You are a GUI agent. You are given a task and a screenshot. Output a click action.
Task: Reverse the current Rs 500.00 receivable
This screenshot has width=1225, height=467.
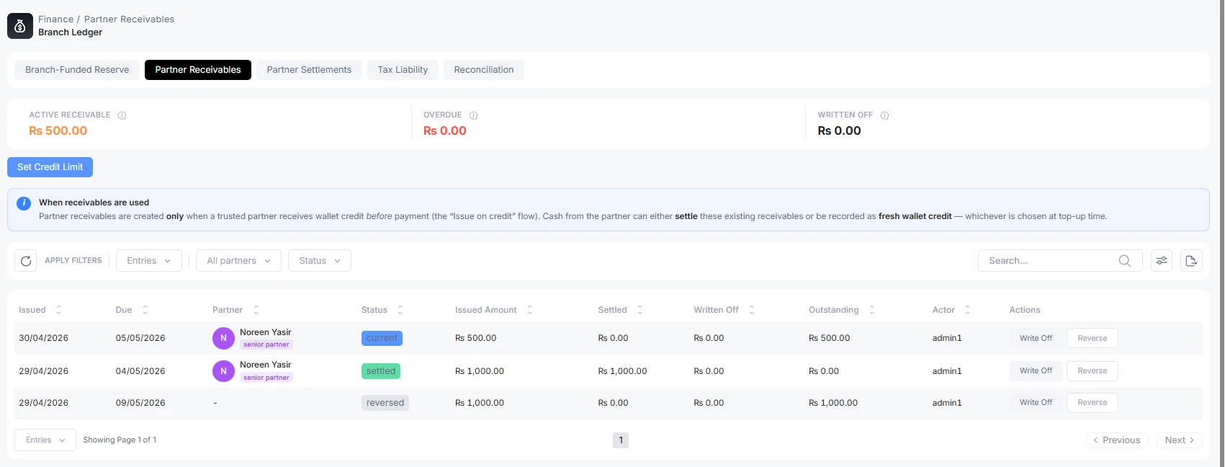click(x=1092, y=338)
